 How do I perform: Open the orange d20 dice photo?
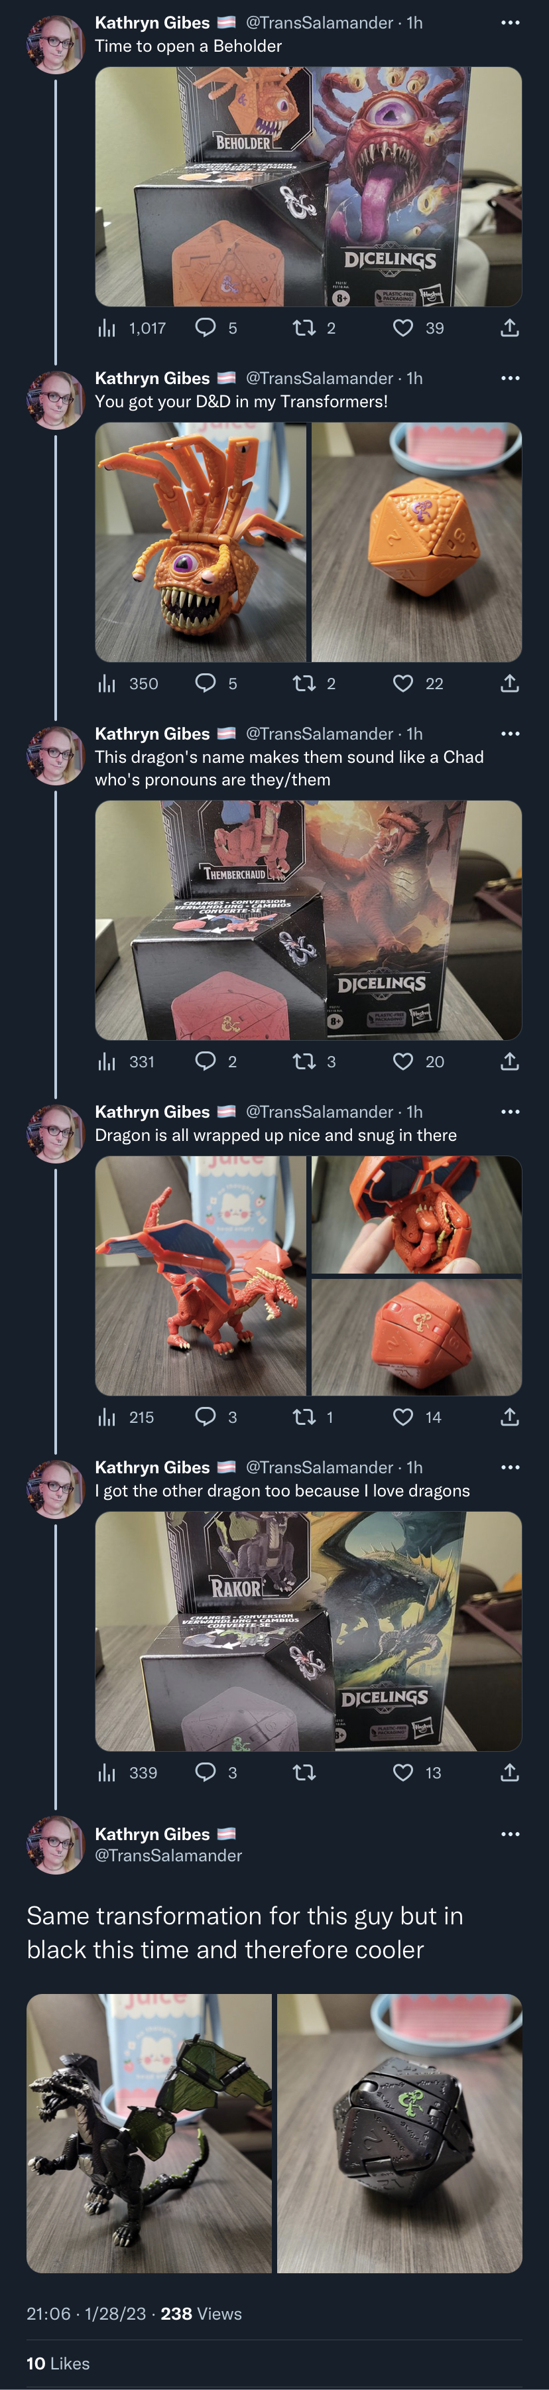pos(416,542)
